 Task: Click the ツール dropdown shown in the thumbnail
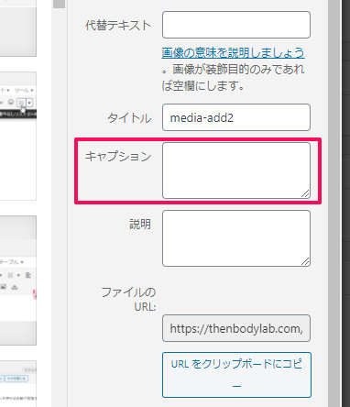point(24,91)
